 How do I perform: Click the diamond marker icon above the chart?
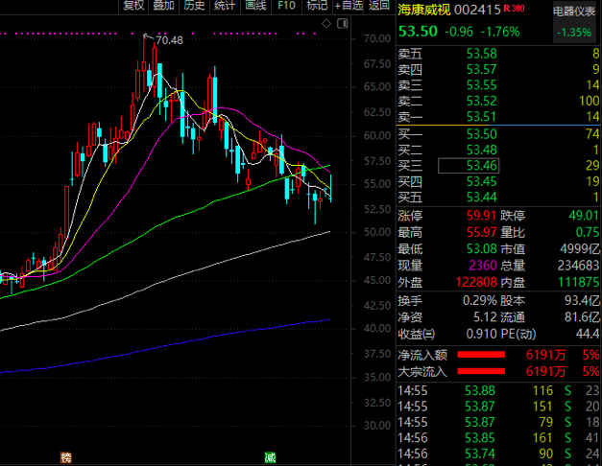pos(325,24)
